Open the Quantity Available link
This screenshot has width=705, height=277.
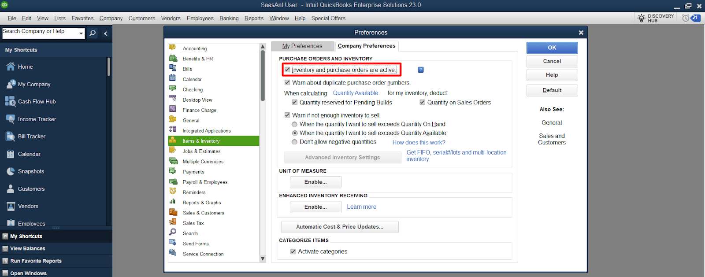[x=356, y=93]
